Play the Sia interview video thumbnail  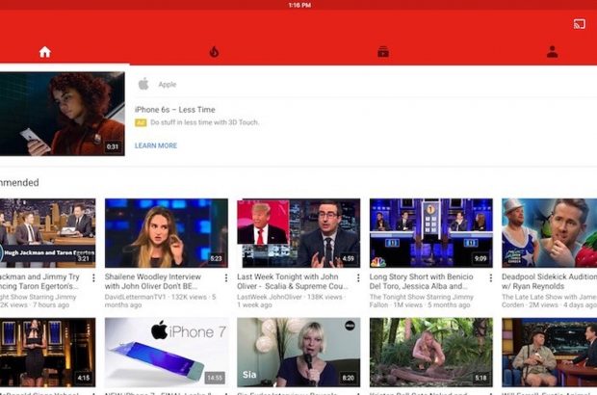coord(298,352)
